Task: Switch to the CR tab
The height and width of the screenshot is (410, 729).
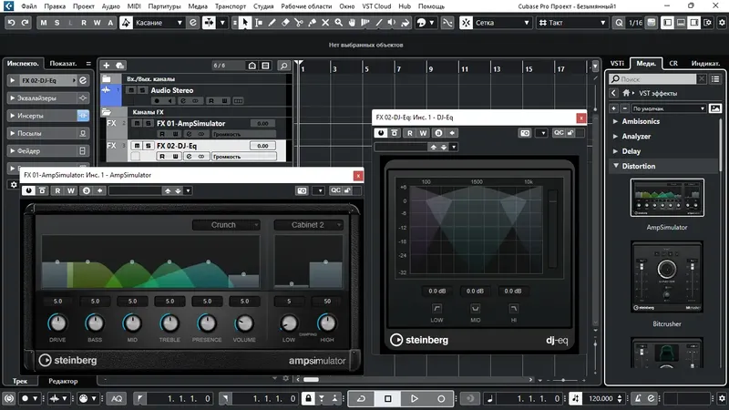Action: (673, 63)
